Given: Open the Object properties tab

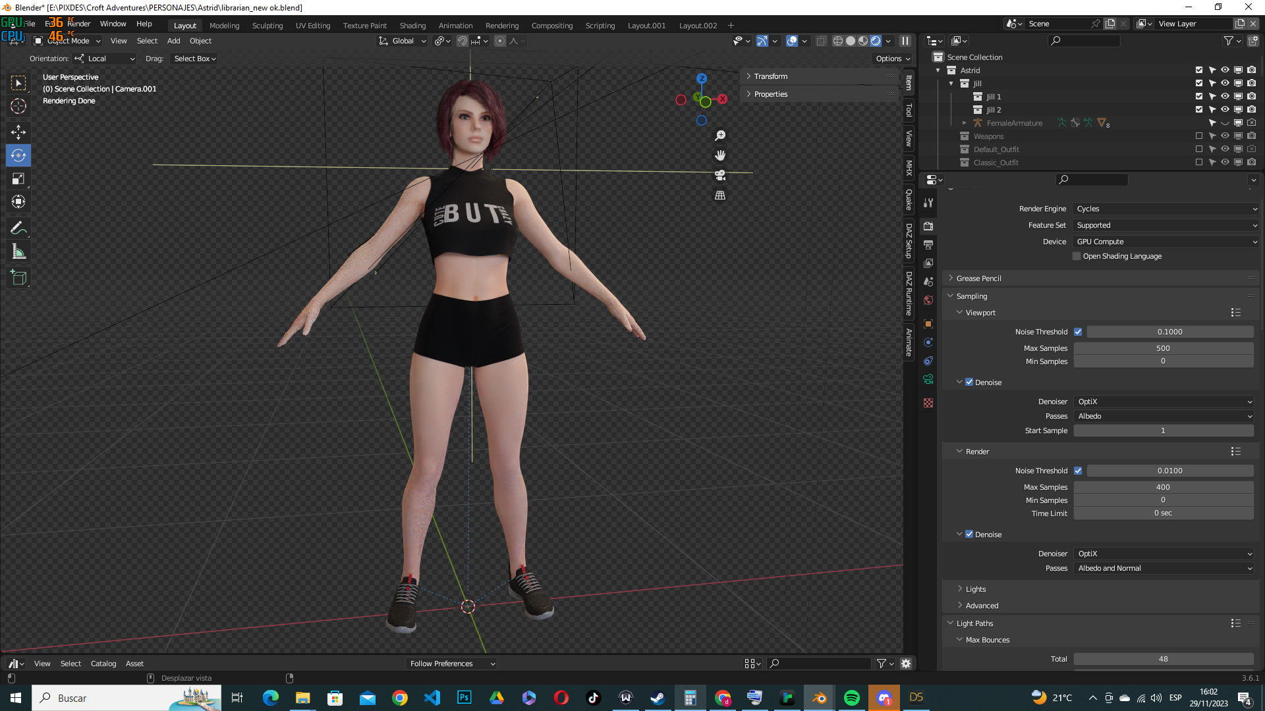Looking at the screenshot, I should point(928,324).
